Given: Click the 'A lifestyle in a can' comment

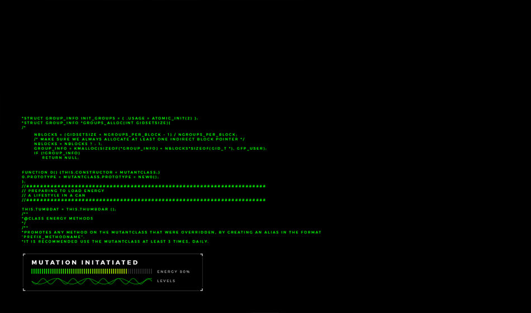Looking at the screenshot, I should coord(54,195).
